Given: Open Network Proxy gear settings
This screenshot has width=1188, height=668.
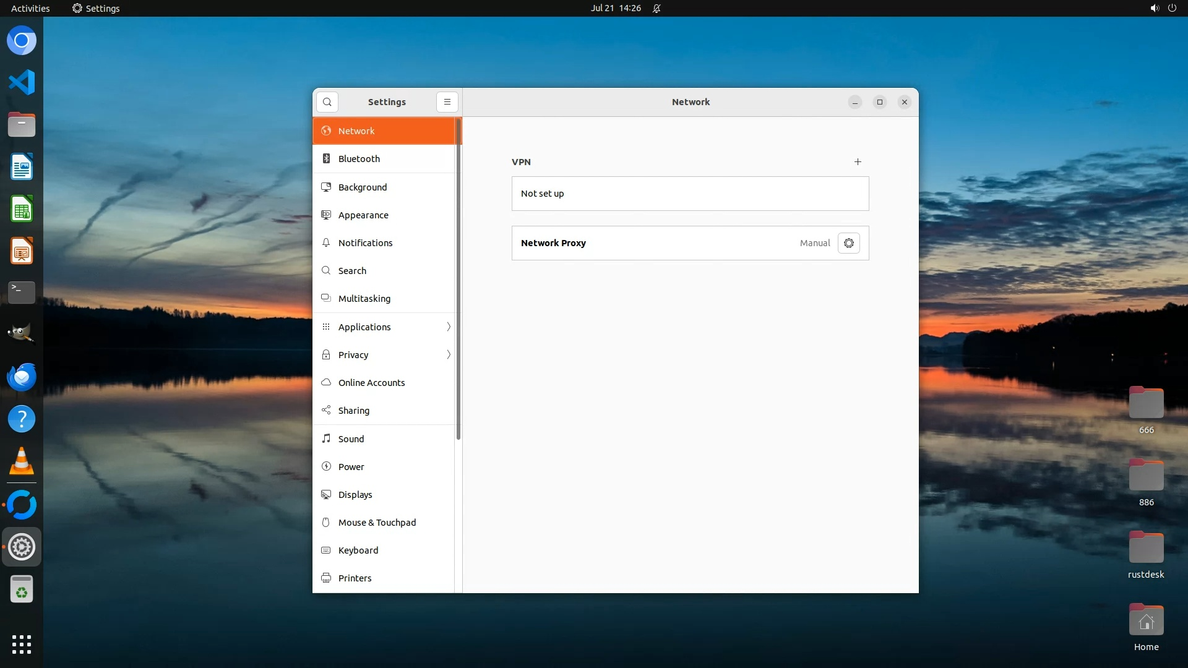Looking at the screenshot, I should pos(848,243).
